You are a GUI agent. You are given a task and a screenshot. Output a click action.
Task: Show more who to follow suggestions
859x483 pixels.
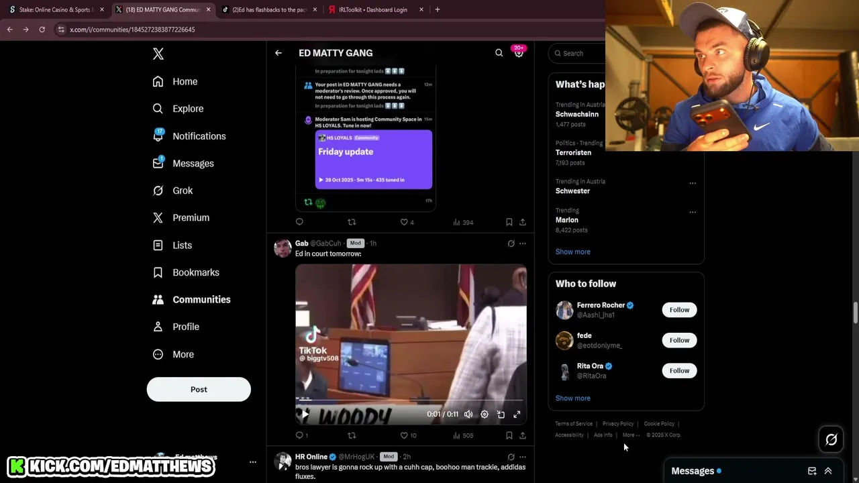[x=573, y=398]
